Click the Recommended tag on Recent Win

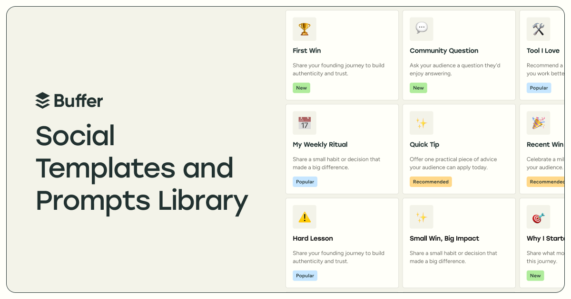point(545,182)
